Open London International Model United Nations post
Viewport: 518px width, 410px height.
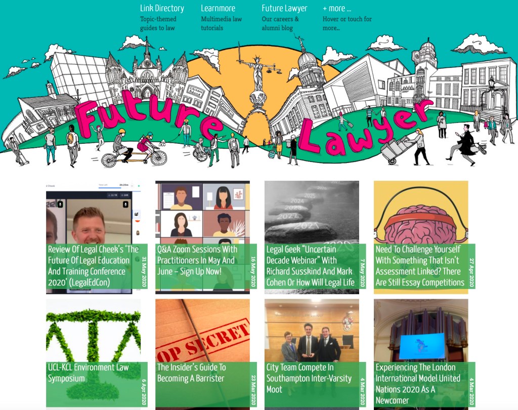418,384
